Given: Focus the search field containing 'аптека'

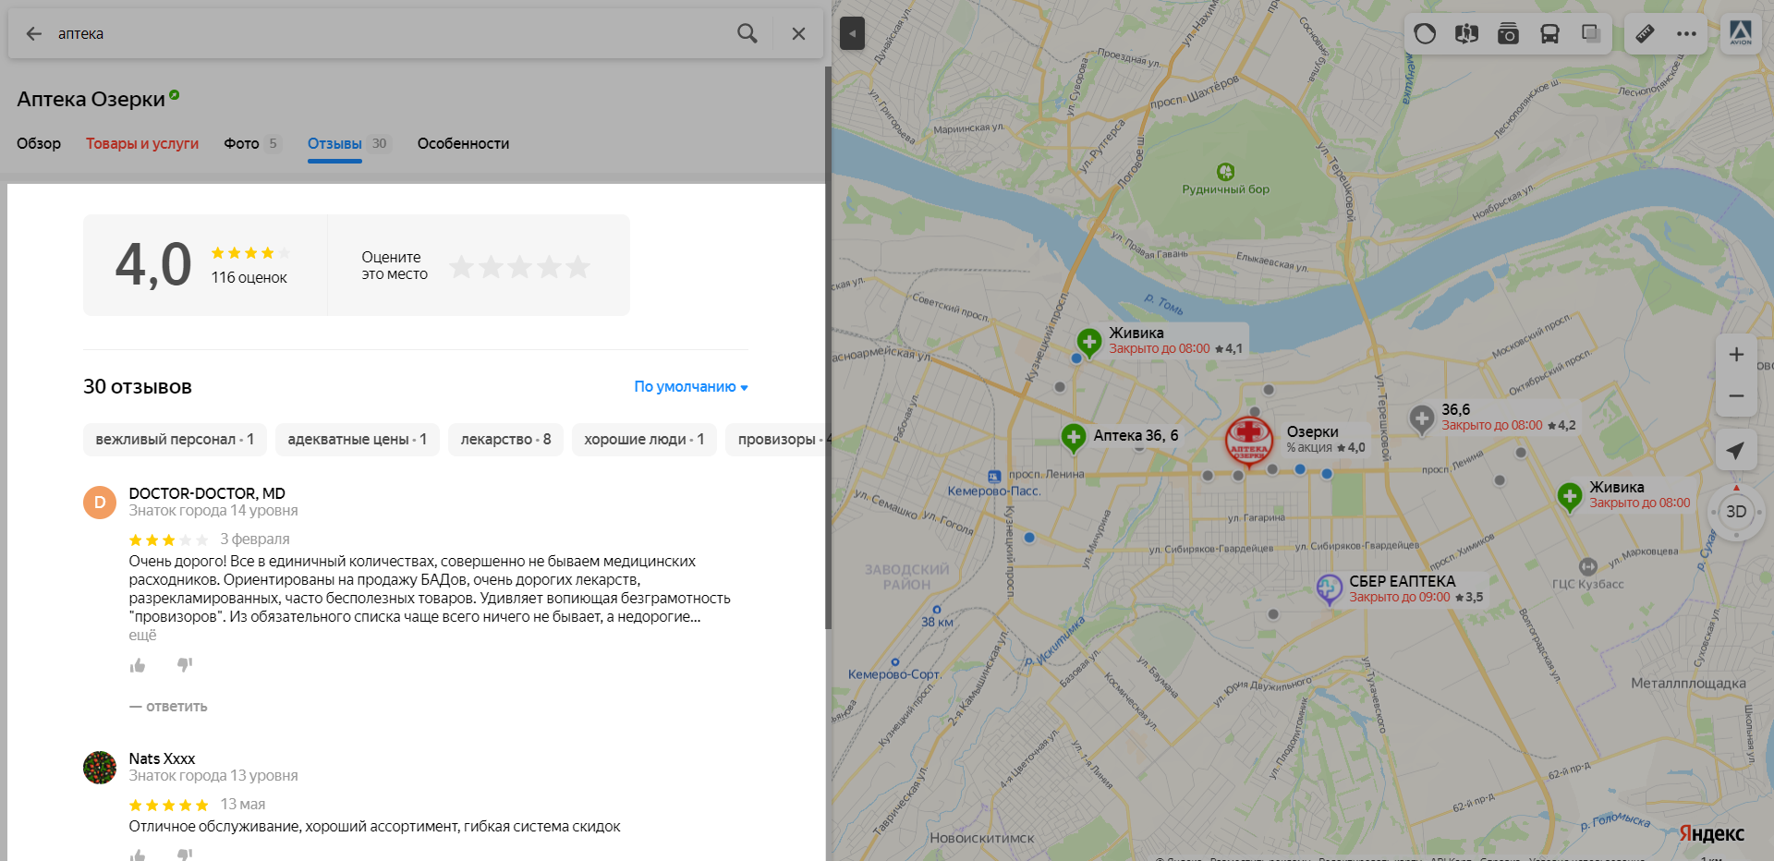Looking at the screenshot, I should pos(388,33).
